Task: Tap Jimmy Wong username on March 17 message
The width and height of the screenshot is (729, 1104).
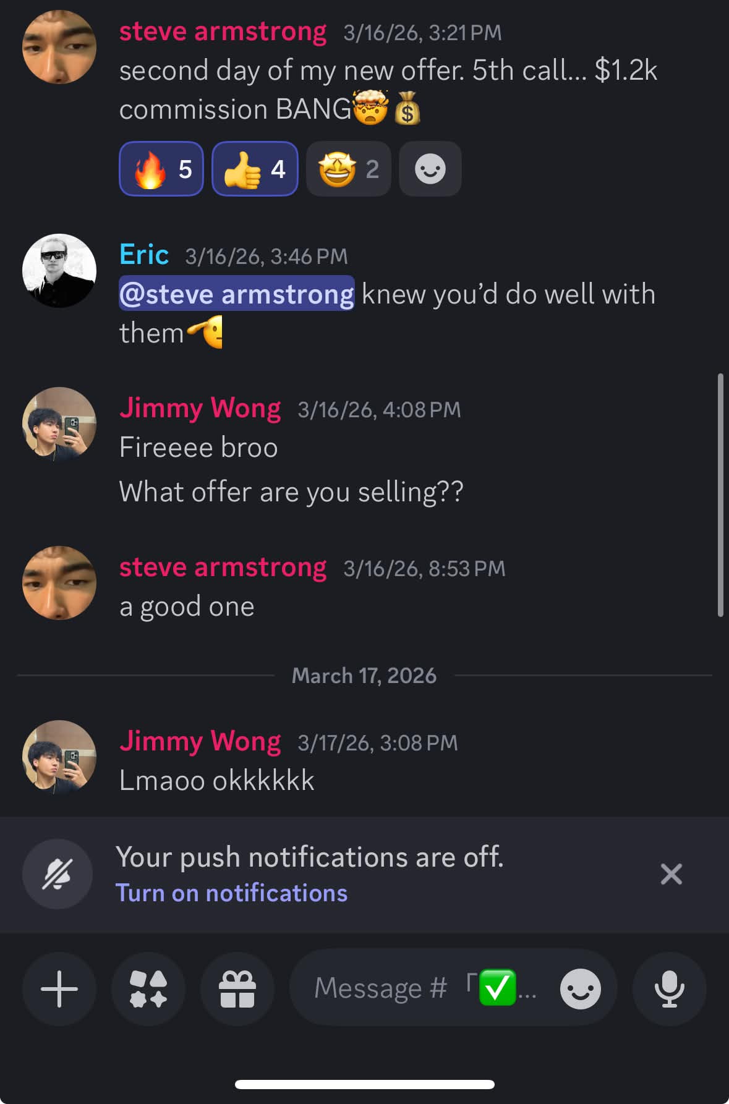Action: 200,741
